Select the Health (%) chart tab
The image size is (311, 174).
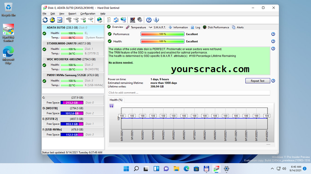tap(116, 100)
